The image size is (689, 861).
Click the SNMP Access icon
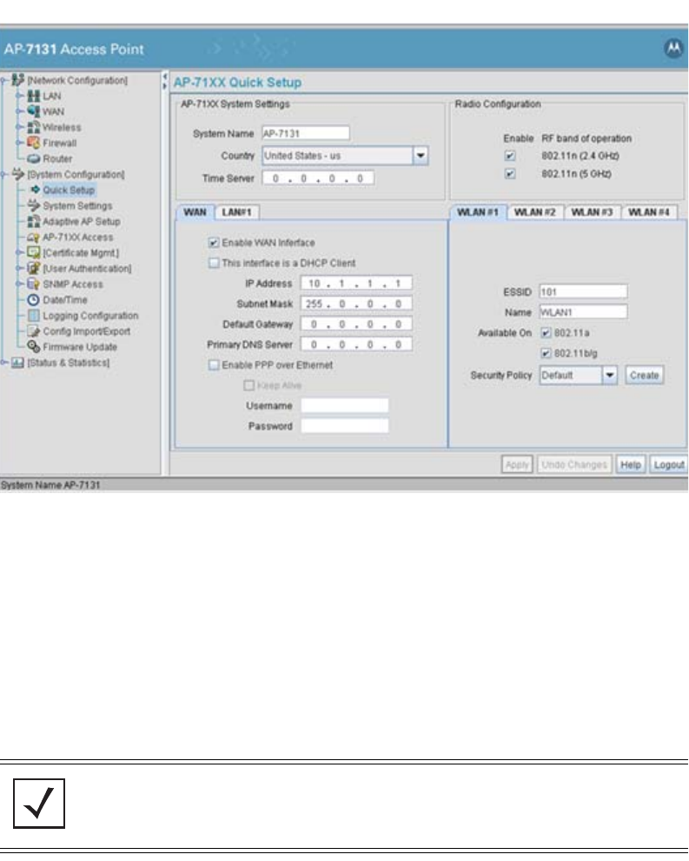[x=34, y=284]
